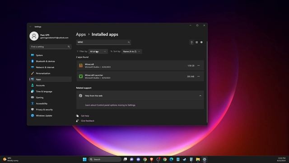Click the user profile avatar
This screenshot has height=163, width=289.
pyautogui.click(x=34, y=36)
